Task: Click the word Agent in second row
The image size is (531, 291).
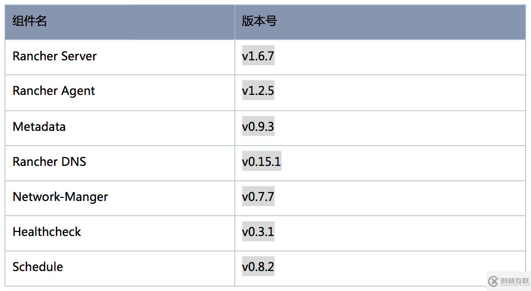Action: [x=78, y=91]
